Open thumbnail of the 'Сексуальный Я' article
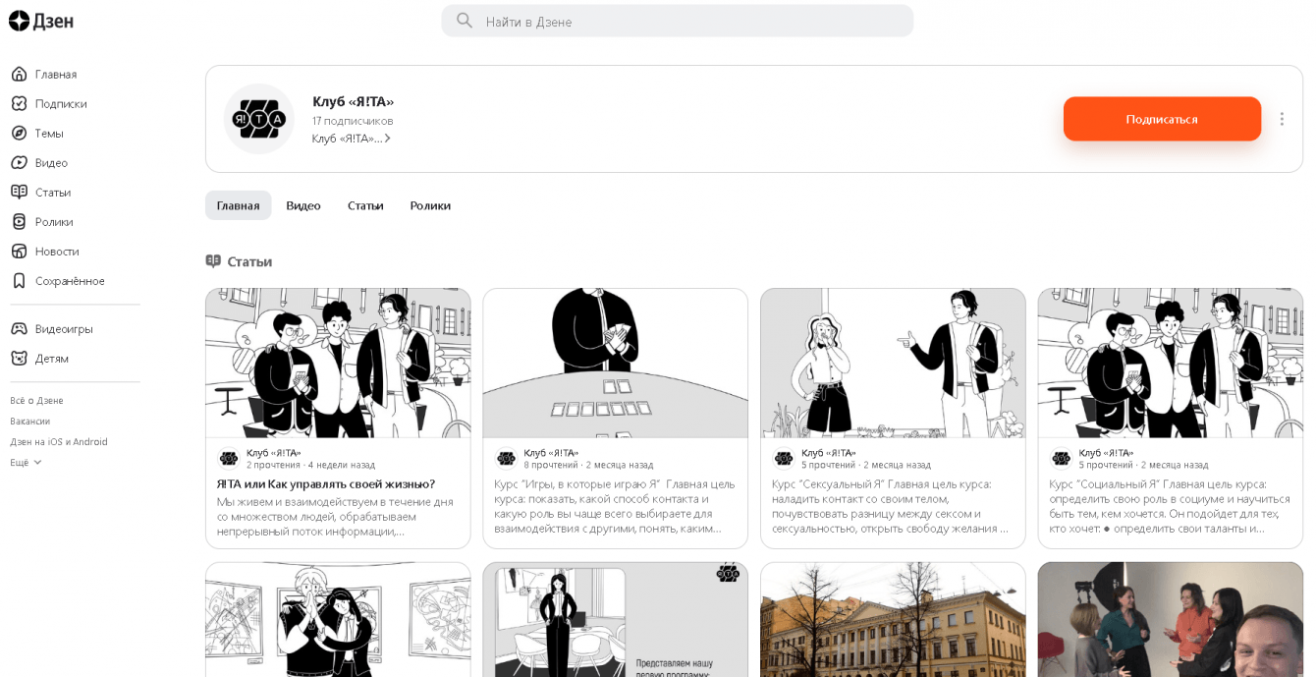The height and width of the screenshot is (677, 1316). [x=893, y=363]
